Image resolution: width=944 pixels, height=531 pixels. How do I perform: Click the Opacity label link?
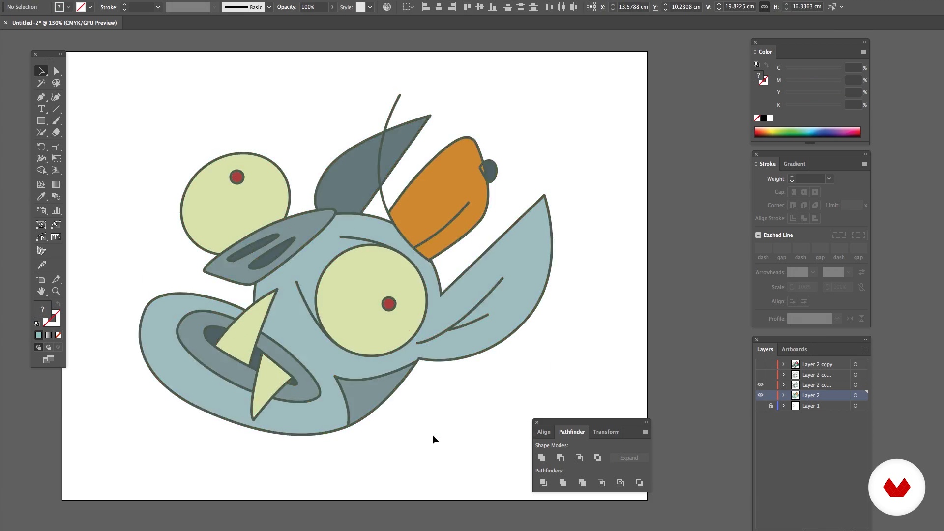[x=287, y=7]
